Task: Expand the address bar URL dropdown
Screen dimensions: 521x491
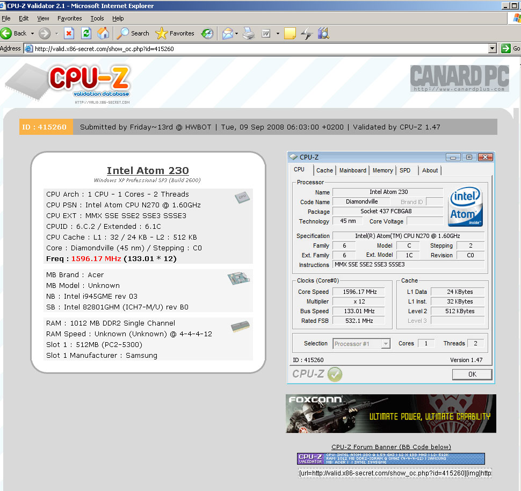Action: click(493, 48)
